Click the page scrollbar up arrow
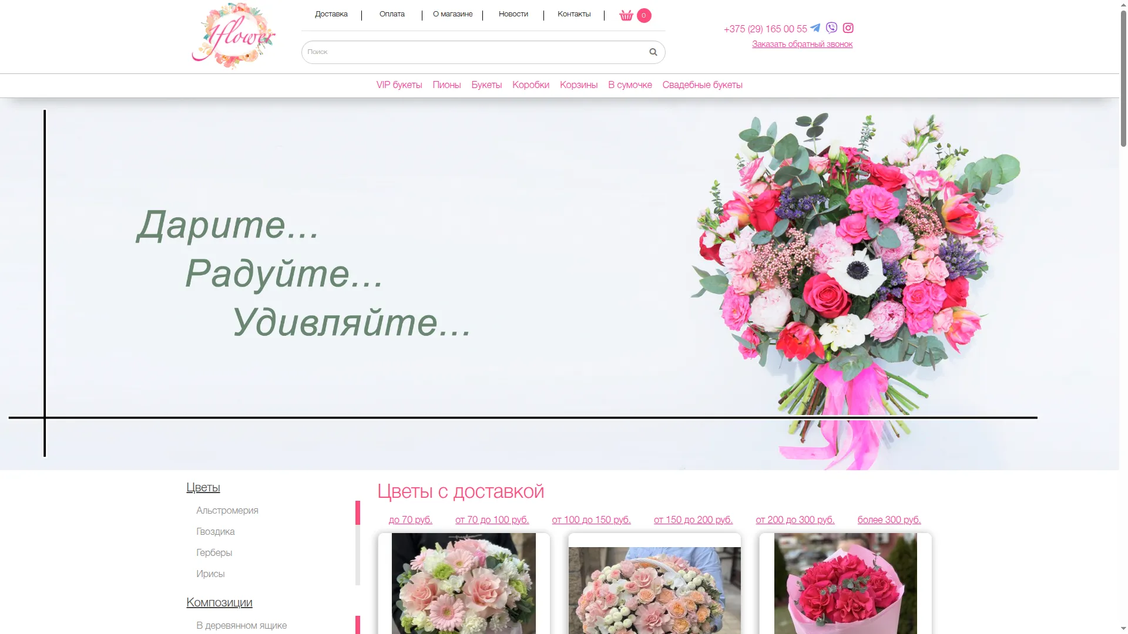Viewport: 1128px width, 634px height. click(x=1123, y=5)
